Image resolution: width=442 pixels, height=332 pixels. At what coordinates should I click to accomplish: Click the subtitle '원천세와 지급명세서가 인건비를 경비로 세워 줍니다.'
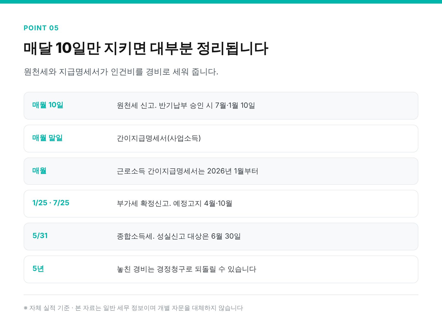point(121,72)
